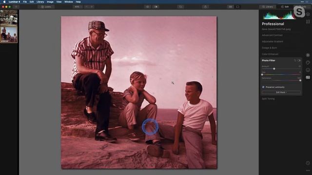This screenshot has height=175, width=312.
Task: Open the Portrait tools face icon
Action: [x=308, y=70]
